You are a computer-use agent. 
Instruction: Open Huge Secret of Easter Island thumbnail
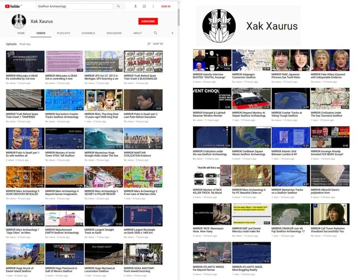[x=25, y=254]
